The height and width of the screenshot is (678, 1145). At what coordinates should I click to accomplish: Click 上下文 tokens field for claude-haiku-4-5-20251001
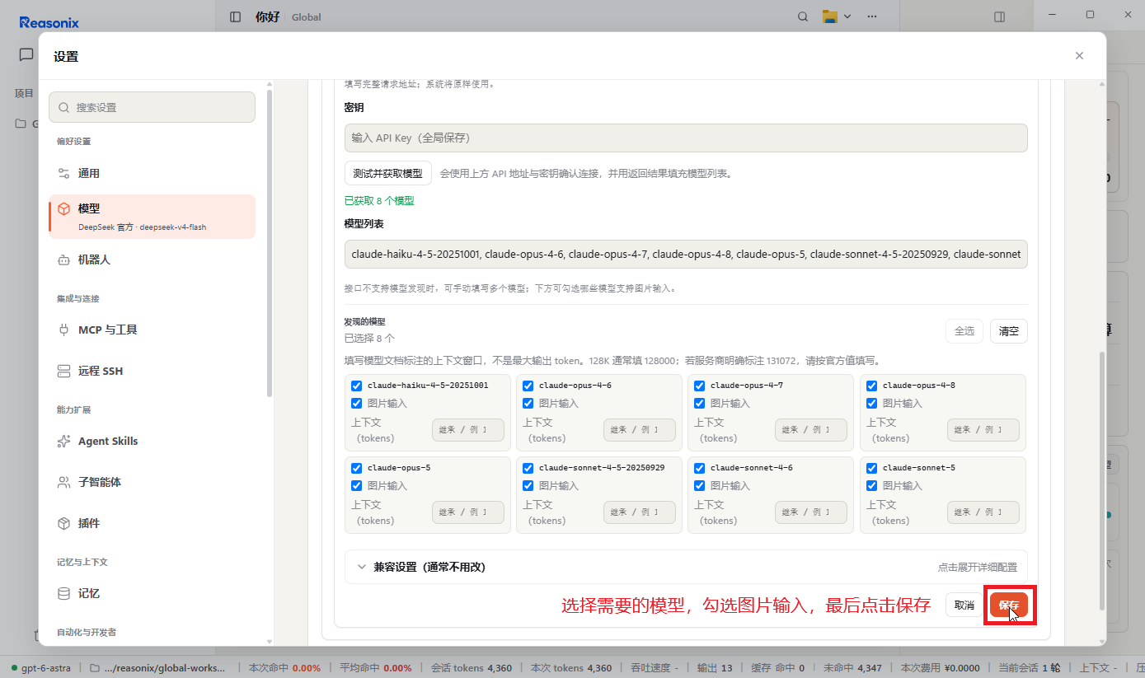pos(468,430)
